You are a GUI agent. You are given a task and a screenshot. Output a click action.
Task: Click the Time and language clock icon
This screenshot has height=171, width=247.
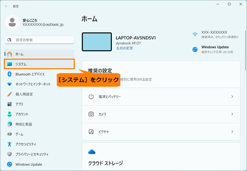[x=10, y=124]
